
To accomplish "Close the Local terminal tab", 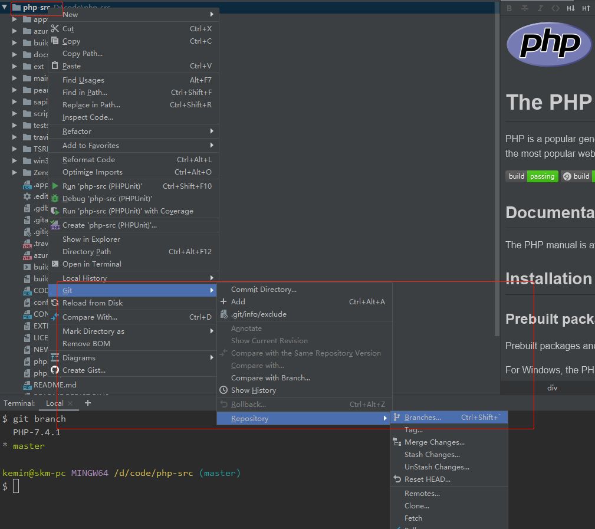I will (x=70, y=403).
